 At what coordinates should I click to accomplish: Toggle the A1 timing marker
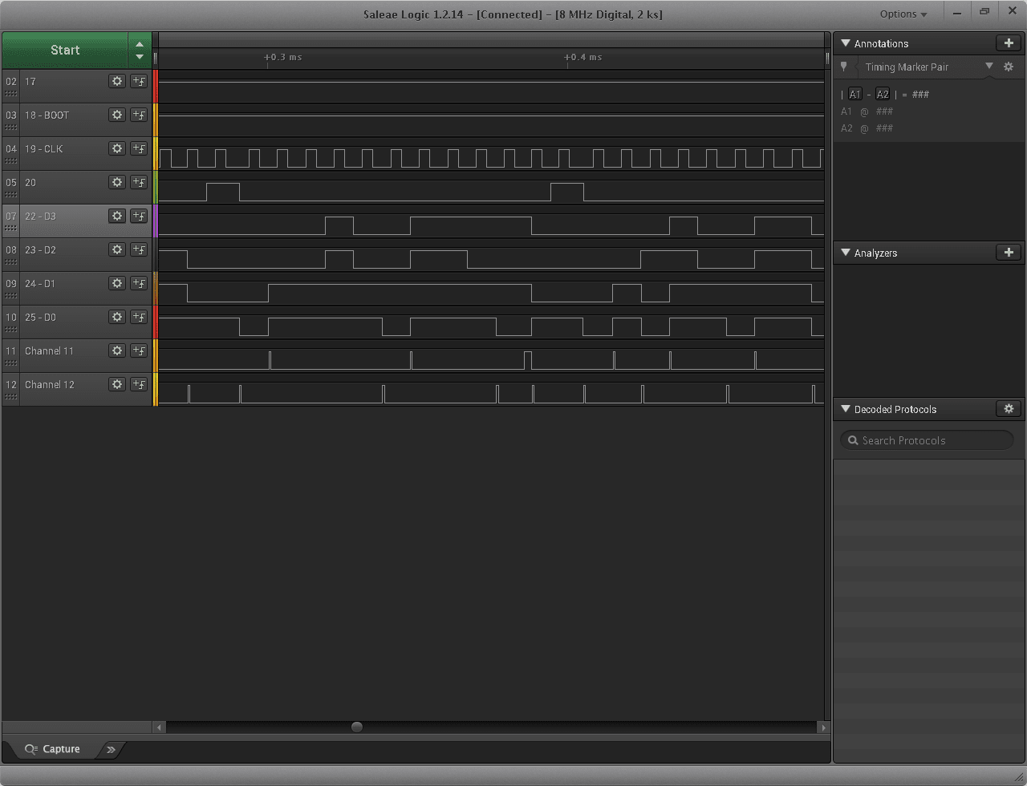(x=855, y=95)
